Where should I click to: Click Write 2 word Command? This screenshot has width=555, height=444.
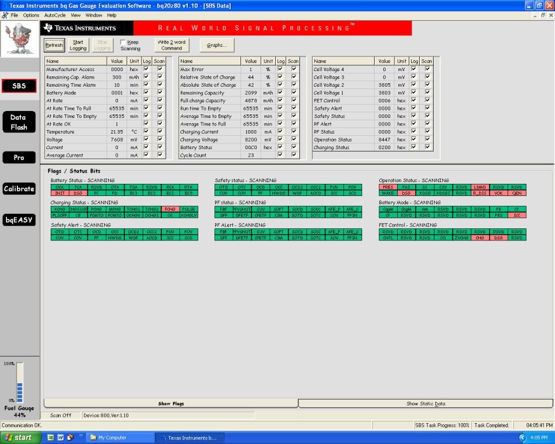[172, 45]
